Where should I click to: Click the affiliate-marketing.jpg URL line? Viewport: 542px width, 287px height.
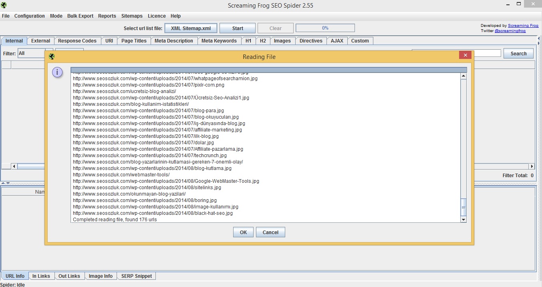157,130
